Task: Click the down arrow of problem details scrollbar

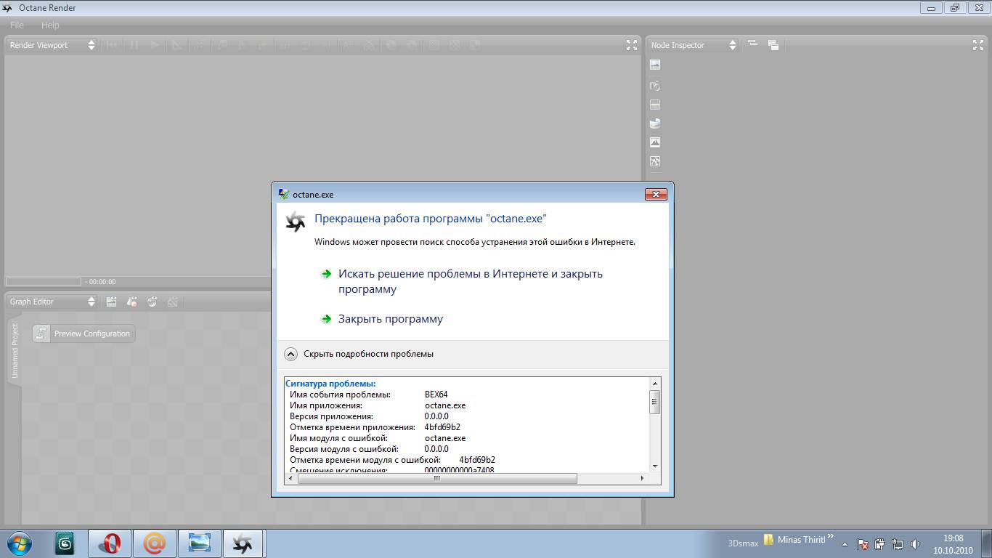Action: [655, 466]
